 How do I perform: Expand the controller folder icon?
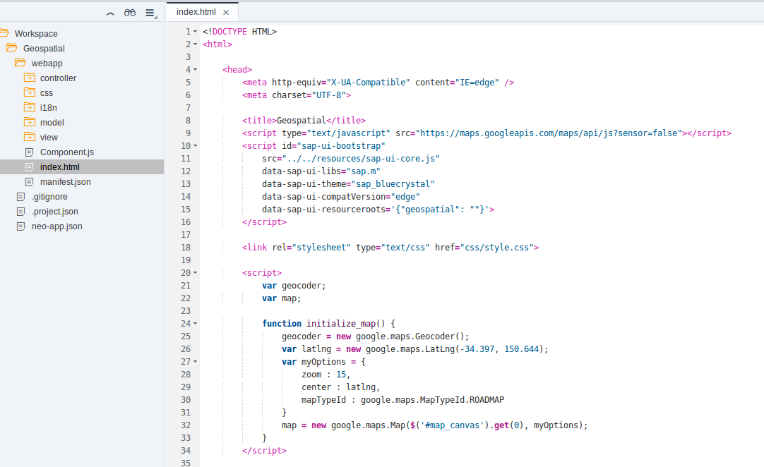(x=30, y=78)
